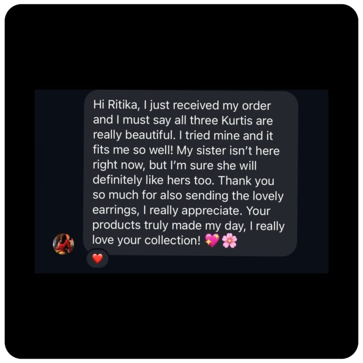Click the word "sister" in the message
This screenshot has width=363, height=363.
(211, 150)
